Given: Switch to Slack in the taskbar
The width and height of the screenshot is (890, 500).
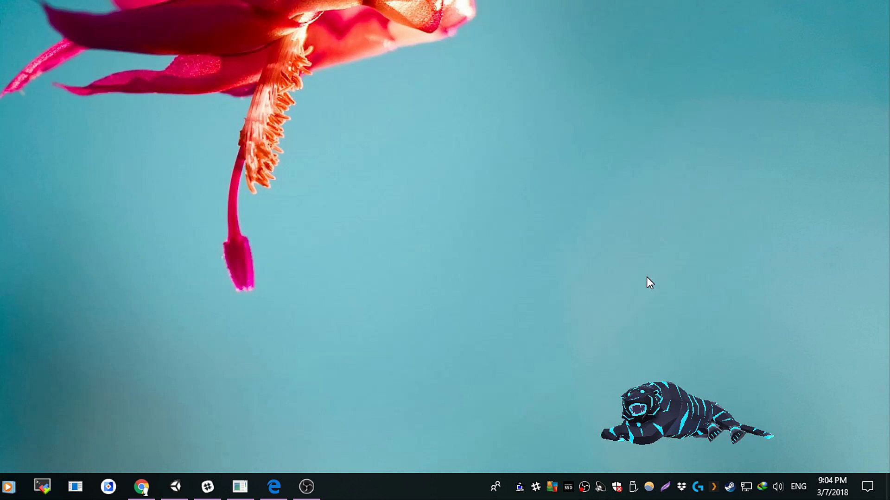Looking at the screenshot, I should [207, 487].
